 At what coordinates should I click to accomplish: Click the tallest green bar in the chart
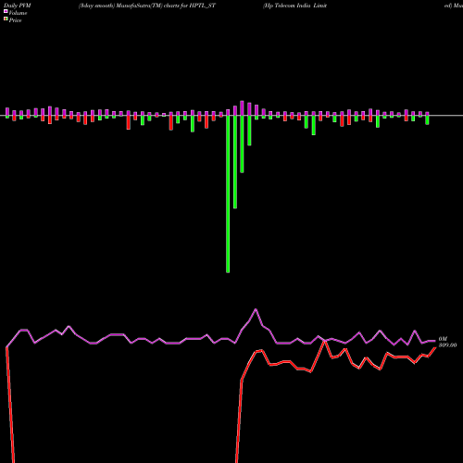coord(228,194)
